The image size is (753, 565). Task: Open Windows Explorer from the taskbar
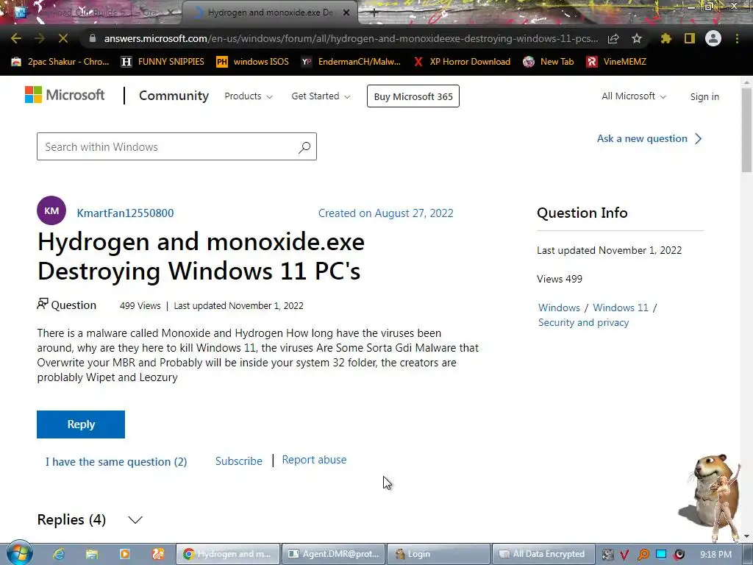pos(92,554)
